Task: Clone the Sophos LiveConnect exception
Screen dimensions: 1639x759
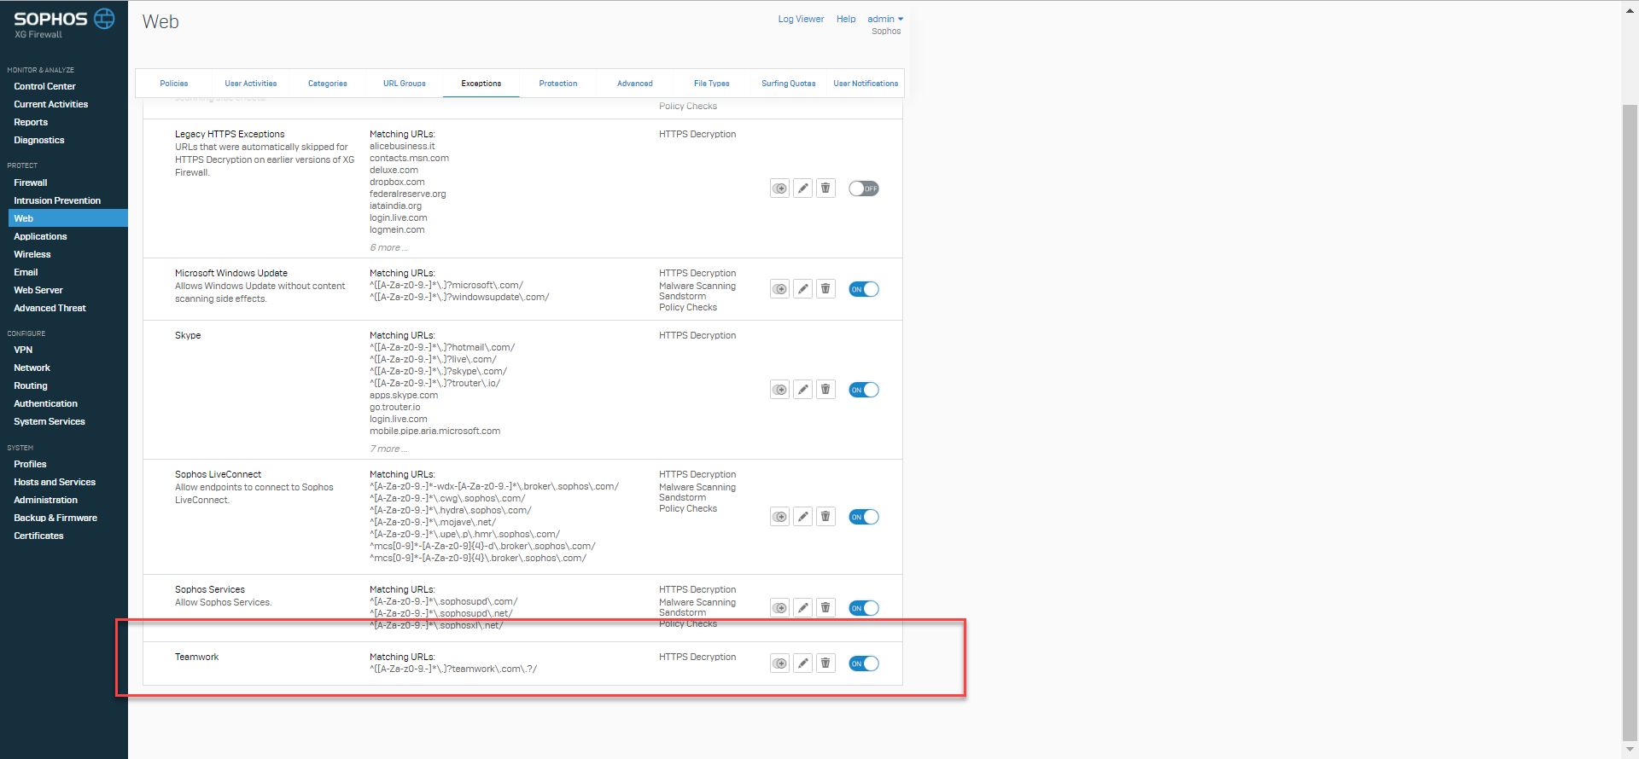Action: tap(779, 517)
